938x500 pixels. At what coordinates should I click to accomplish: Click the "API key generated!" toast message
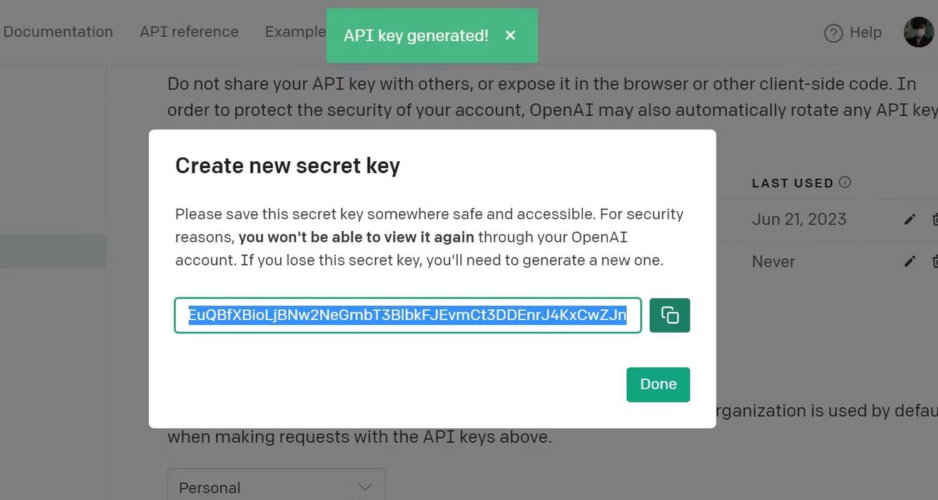[x=416, y=36]
